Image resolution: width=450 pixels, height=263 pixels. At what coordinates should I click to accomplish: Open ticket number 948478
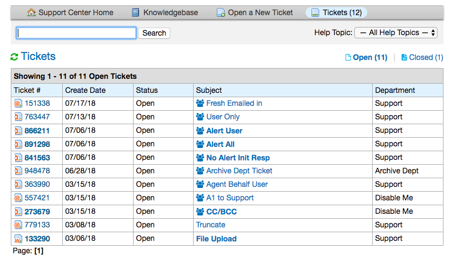tap(37, 171)
